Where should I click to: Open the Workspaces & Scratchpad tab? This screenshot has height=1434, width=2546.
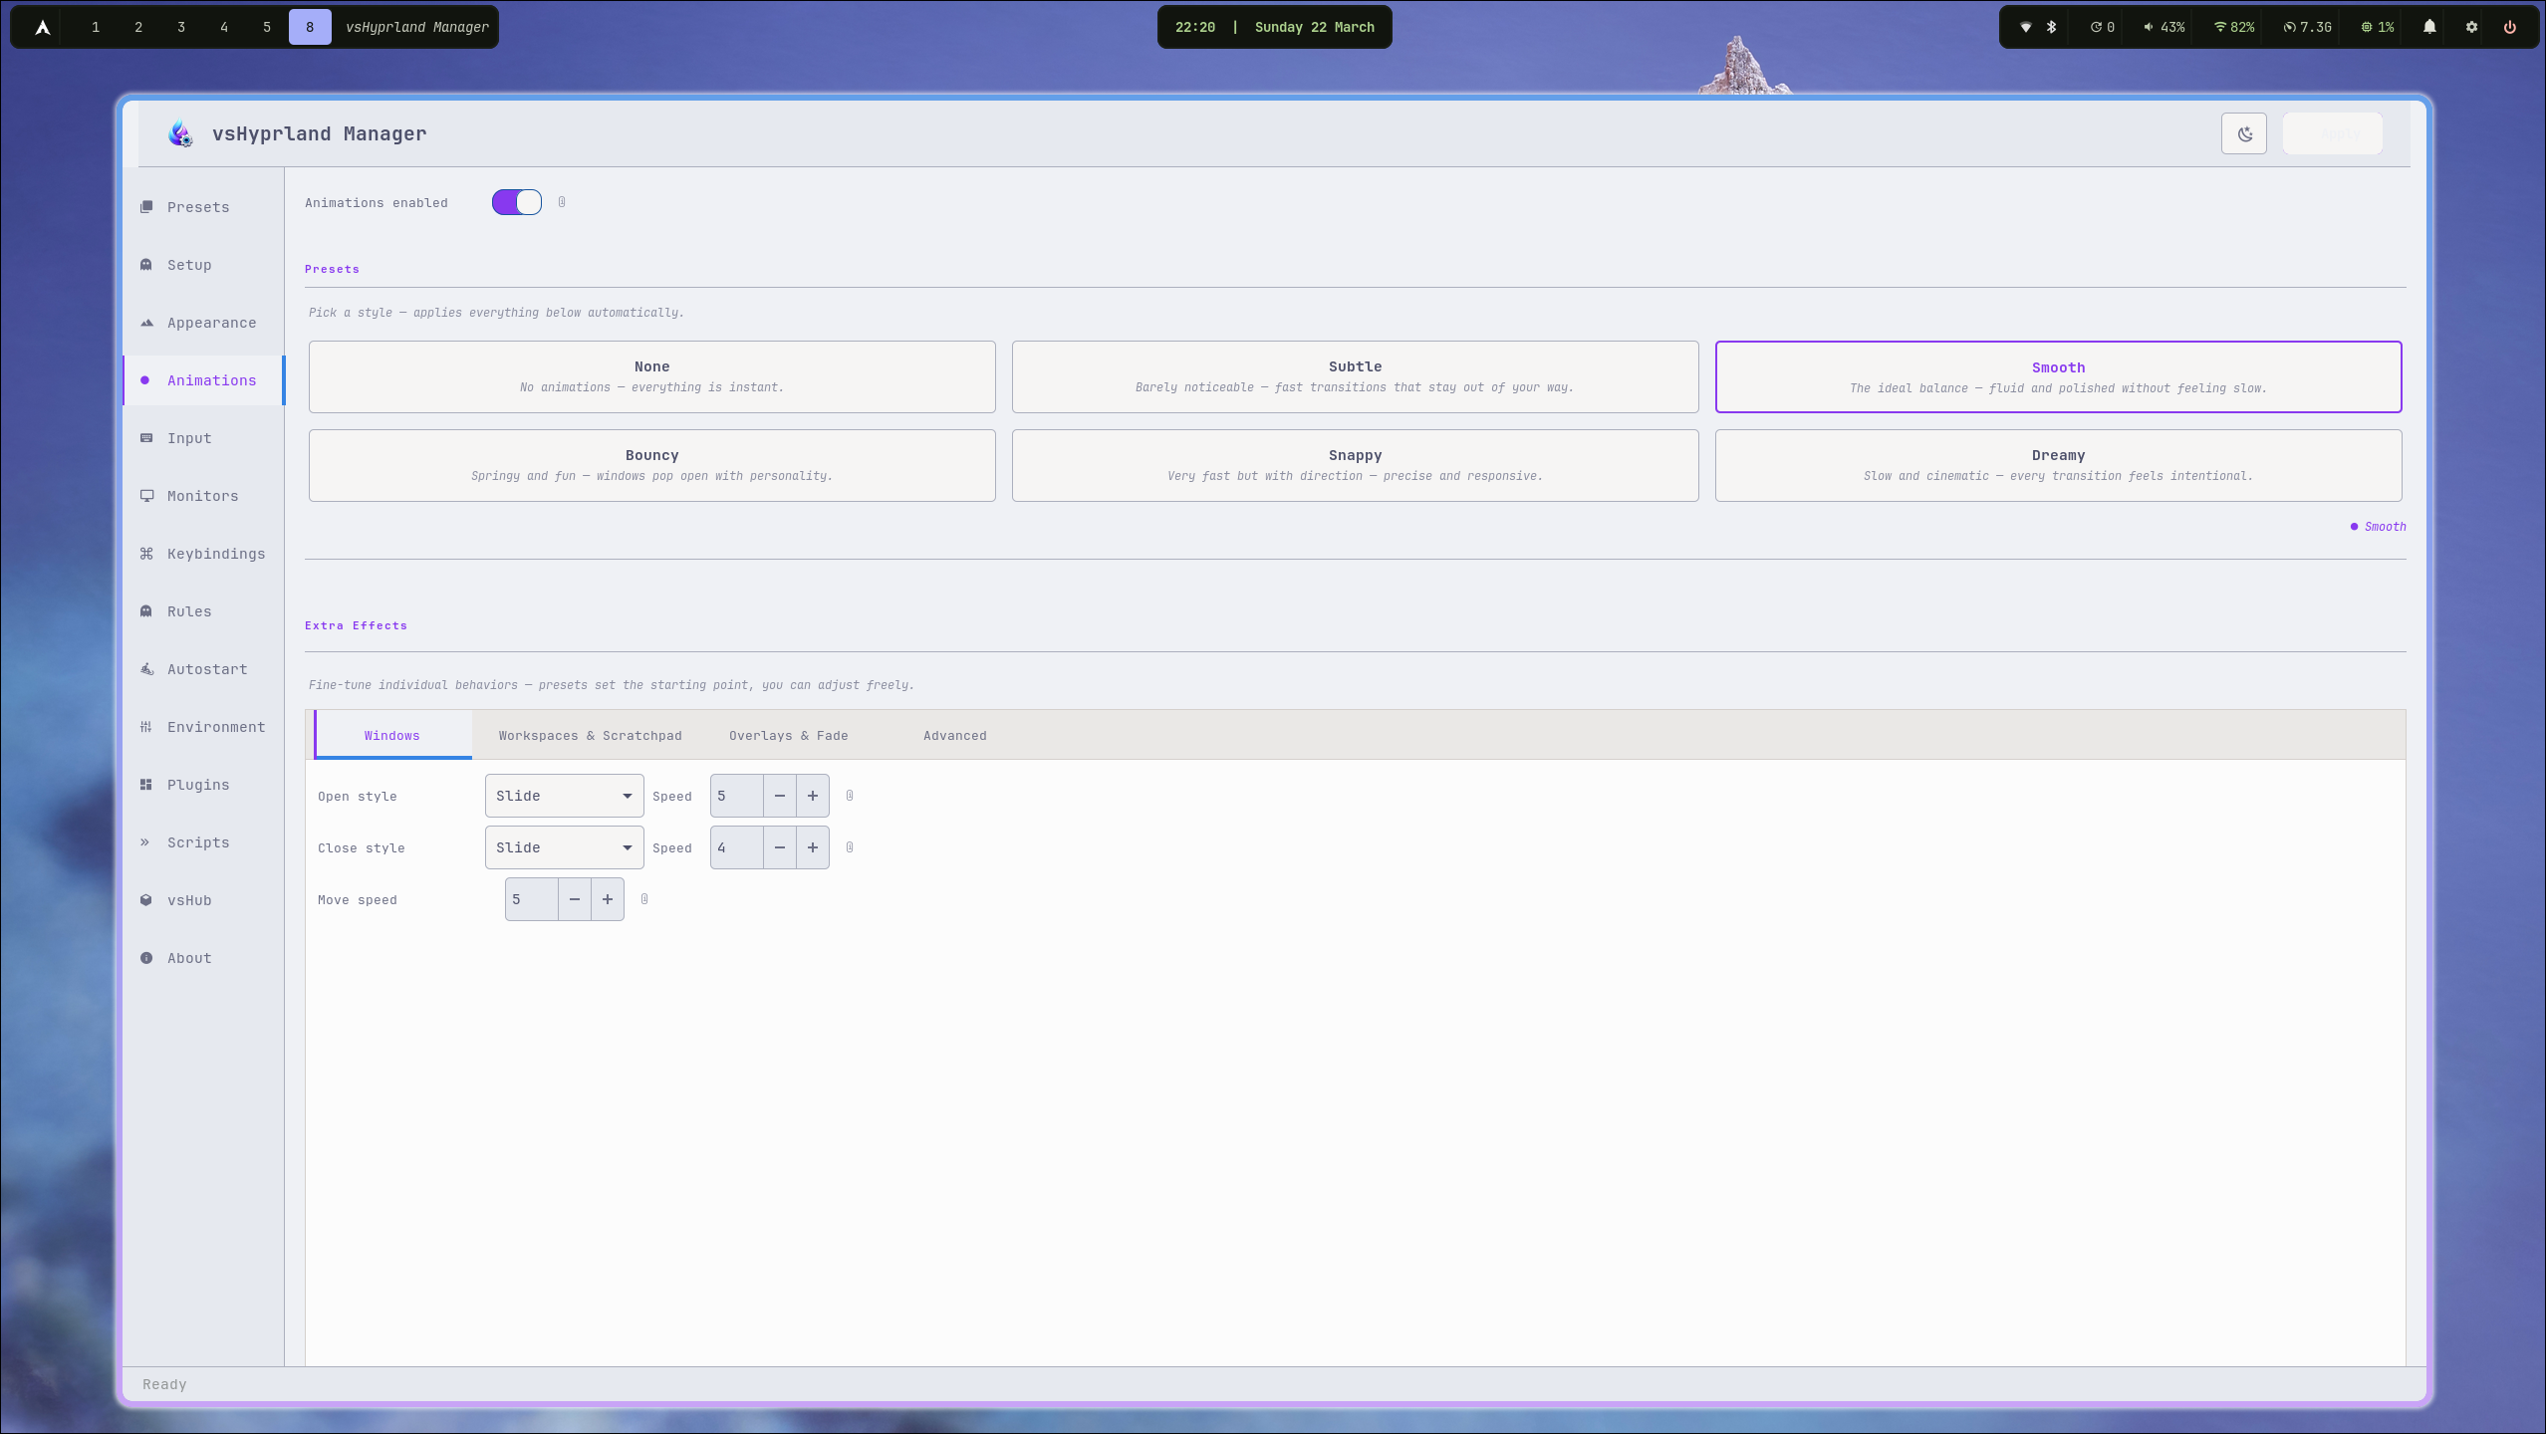click(591, 736)
